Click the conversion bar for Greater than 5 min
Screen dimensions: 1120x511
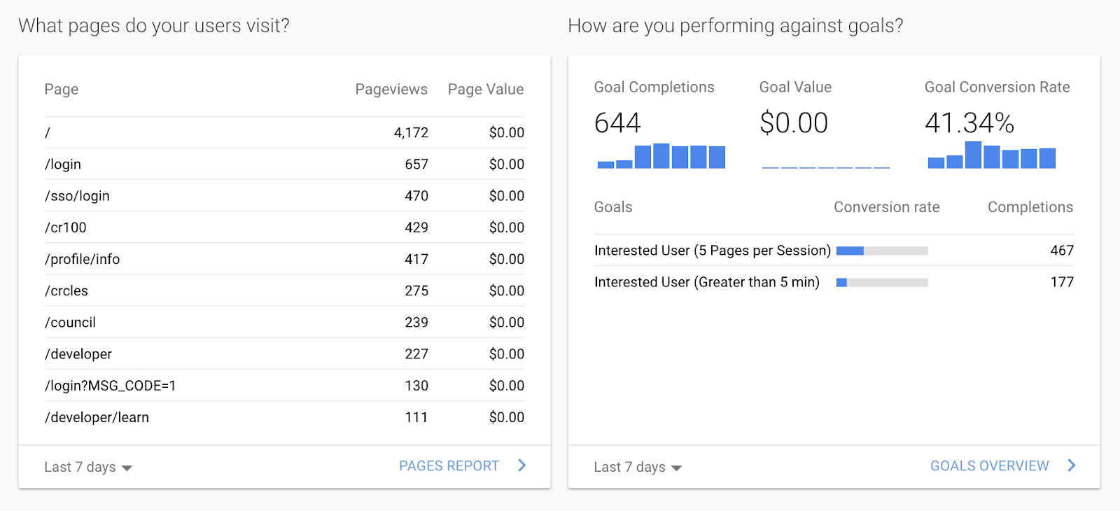[882, 283]
